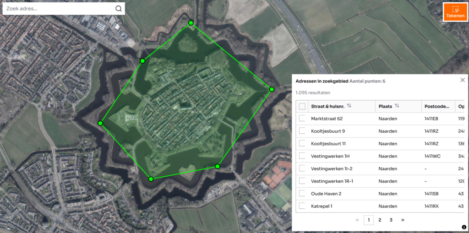Click the search magnifier icon
The height and width of the screenshot is (233, 469).
119,9
